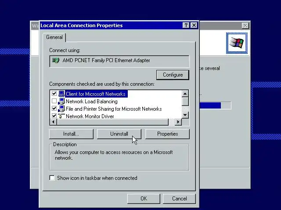
Task: Click the Client for Microsoft Networks icon
Action: tap(61, 94)
